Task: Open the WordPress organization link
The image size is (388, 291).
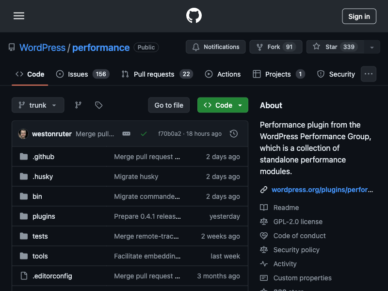Action: click(x=42, y=48)
